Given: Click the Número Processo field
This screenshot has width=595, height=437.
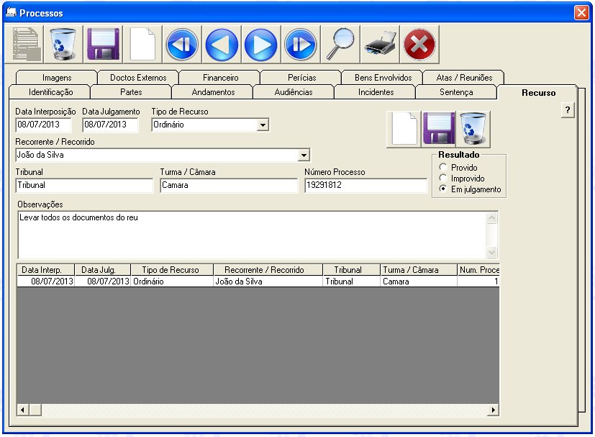Looking at the screenshot, I should [x=365, y=185].
